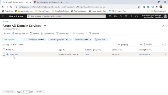The height and width of the screenshot is (95, 168).
Task: Open the Pay-As-You-Go subscription link
Action: click(144, 55)
